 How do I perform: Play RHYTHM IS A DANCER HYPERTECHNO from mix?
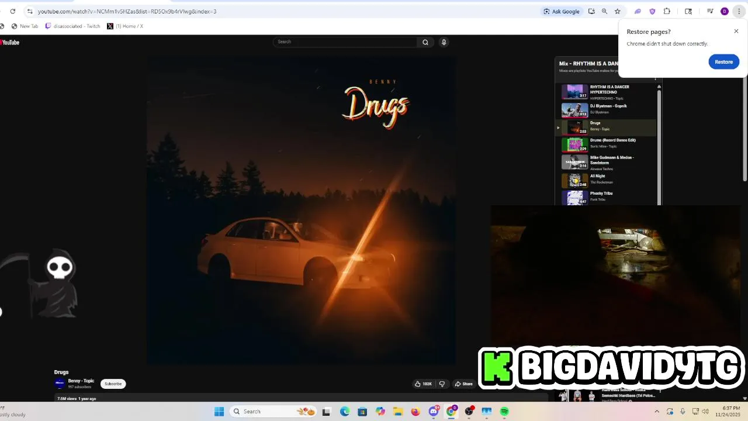pos(607,92)
